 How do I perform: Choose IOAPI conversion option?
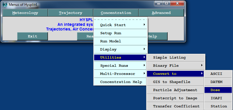(218, 98)
